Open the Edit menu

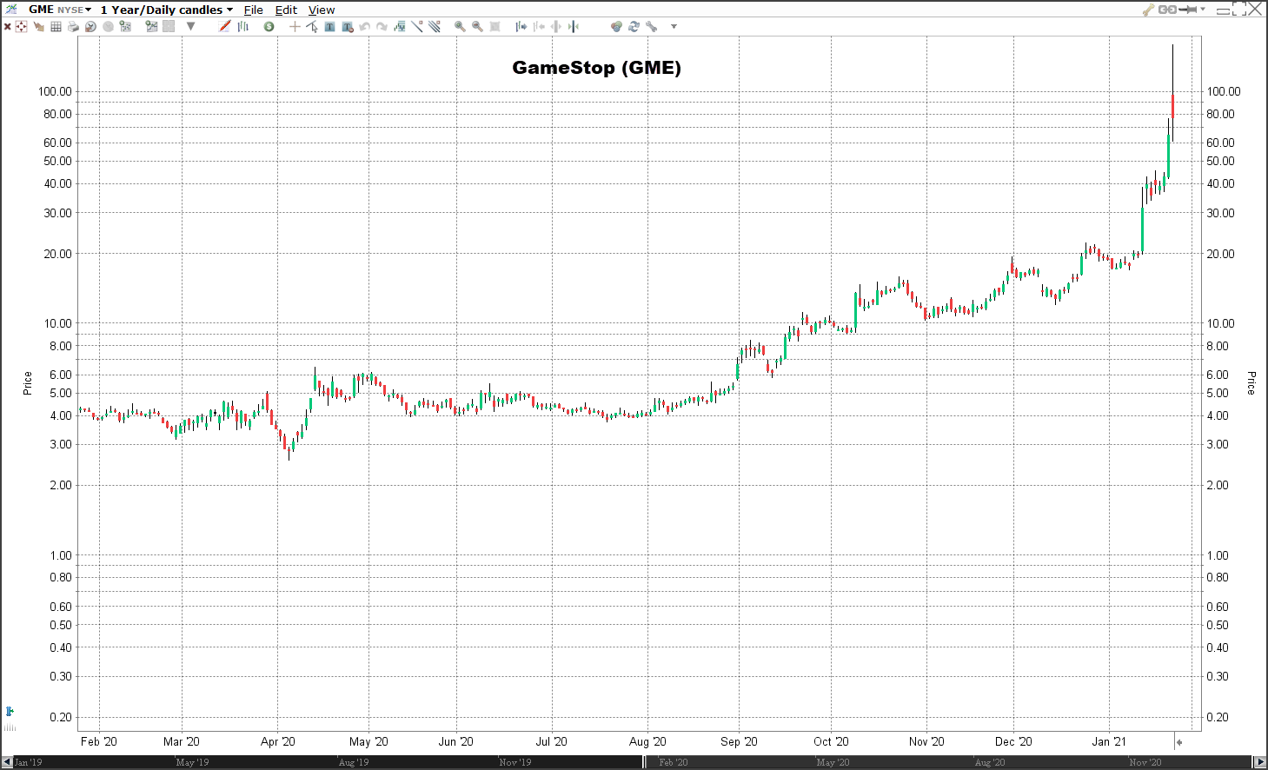286,10
